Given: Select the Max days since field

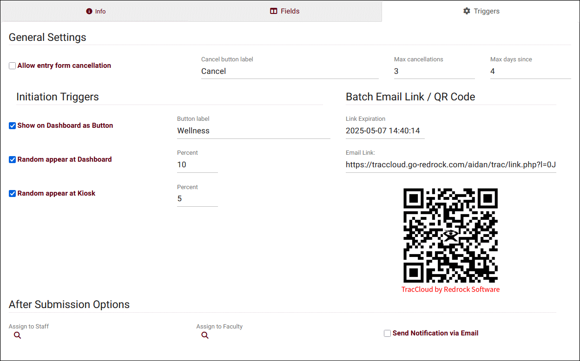Looking at the screenshot, I should 530,72.
